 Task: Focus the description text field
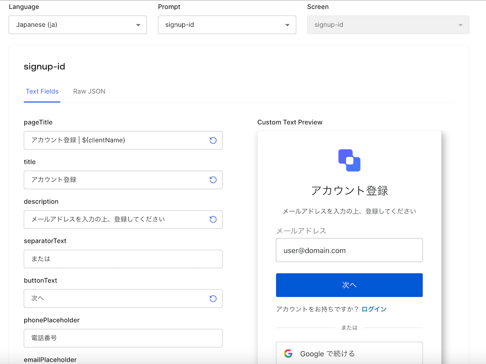(123, 219)
